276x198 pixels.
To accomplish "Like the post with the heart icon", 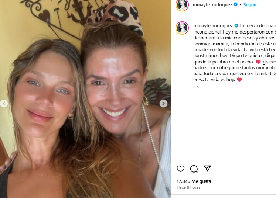I will [180, 169].
